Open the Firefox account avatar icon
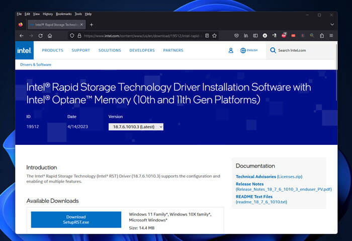Viewport: 352px width, 241px height. 265,36
